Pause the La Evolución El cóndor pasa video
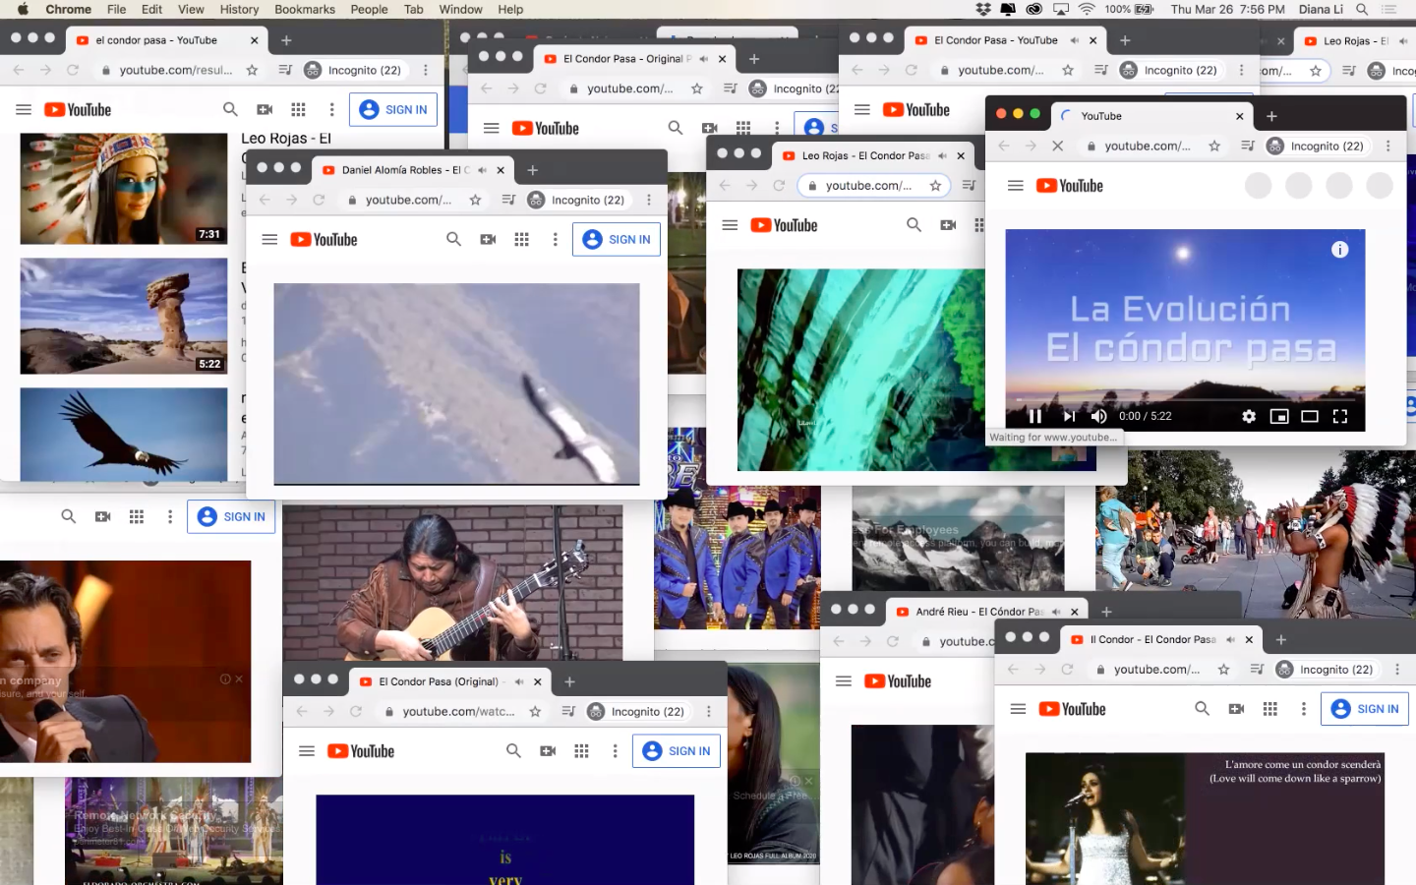 (1034, 416)
